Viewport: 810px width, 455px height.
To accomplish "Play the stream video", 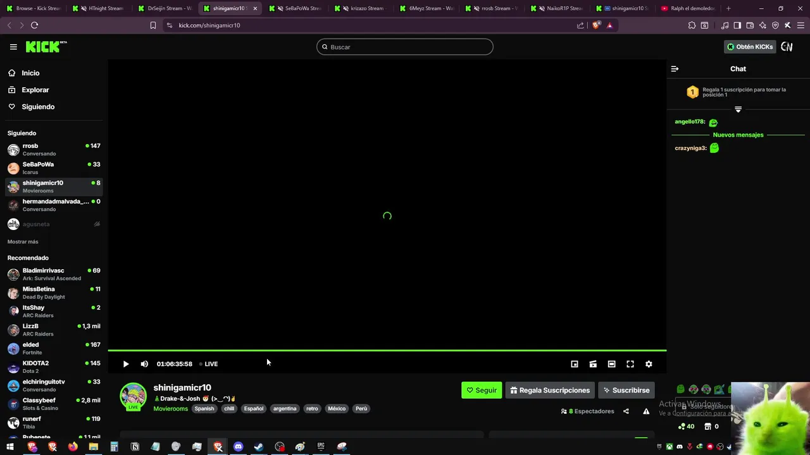I will point(125,364).
